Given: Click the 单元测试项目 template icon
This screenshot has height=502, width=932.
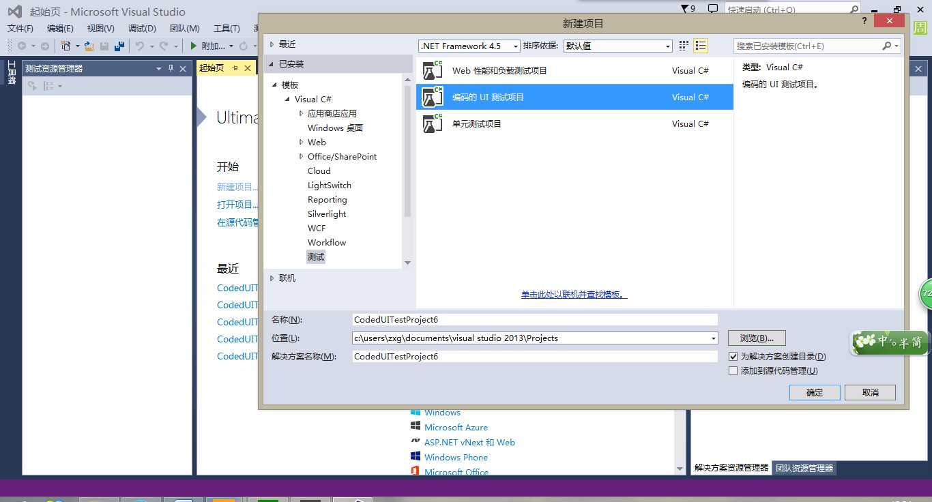Looking at the screenshot, I should (433, 124).
